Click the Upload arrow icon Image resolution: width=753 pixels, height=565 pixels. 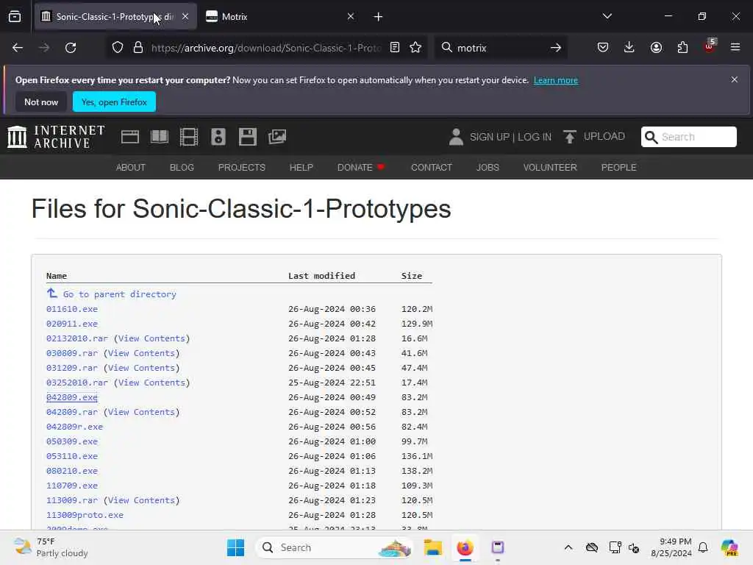pyautogui.click(x=570, y=137)
